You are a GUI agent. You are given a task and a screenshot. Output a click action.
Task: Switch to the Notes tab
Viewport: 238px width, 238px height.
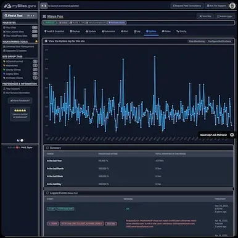166,31
